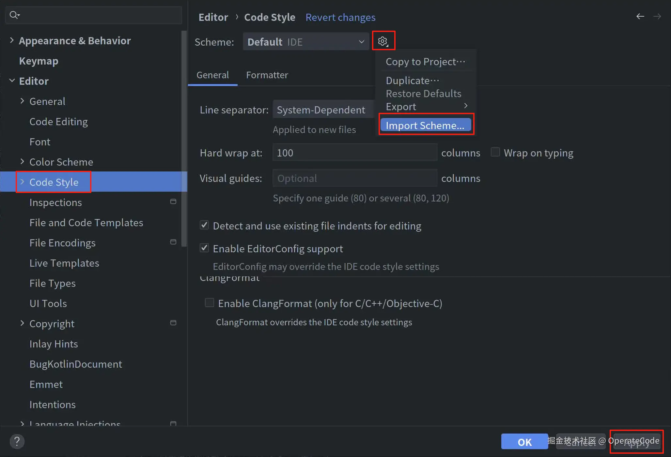Viewport: 671px width, 457px height.
Task: Click the scheme gear settings icon
Action: 383,41
